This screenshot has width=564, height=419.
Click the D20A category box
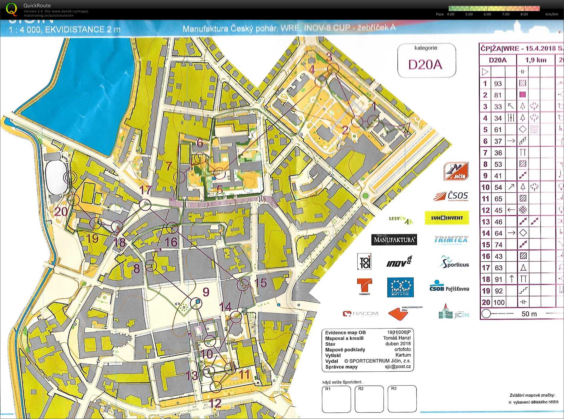point(426,61)
